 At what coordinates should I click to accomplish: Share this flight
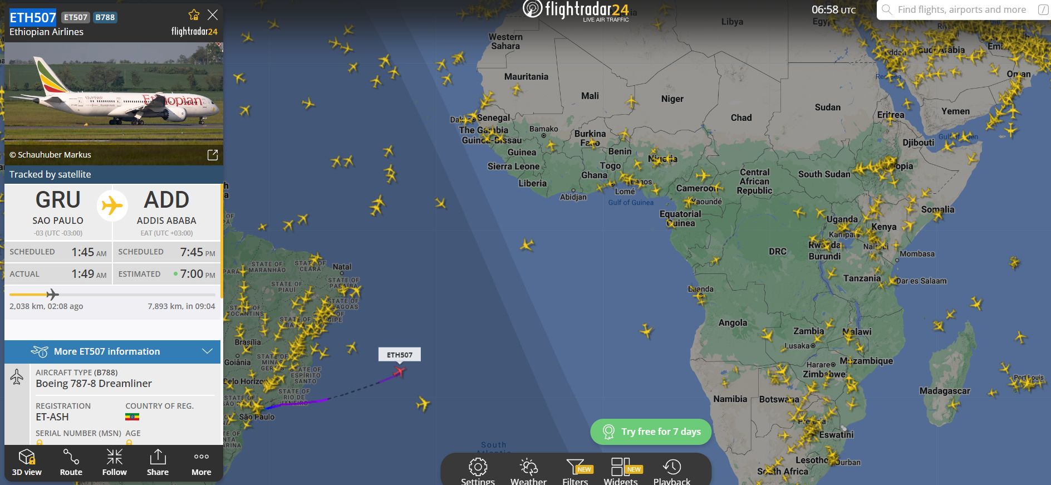pyautogui.click(x=158, y=463)
